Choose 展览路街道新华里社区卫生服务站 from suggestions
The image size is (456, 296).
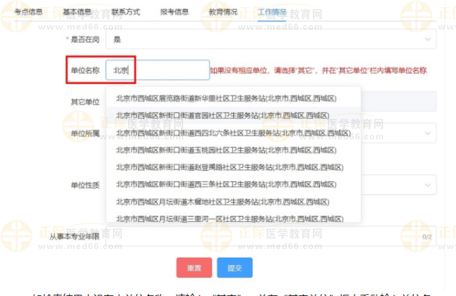[226, 98]
